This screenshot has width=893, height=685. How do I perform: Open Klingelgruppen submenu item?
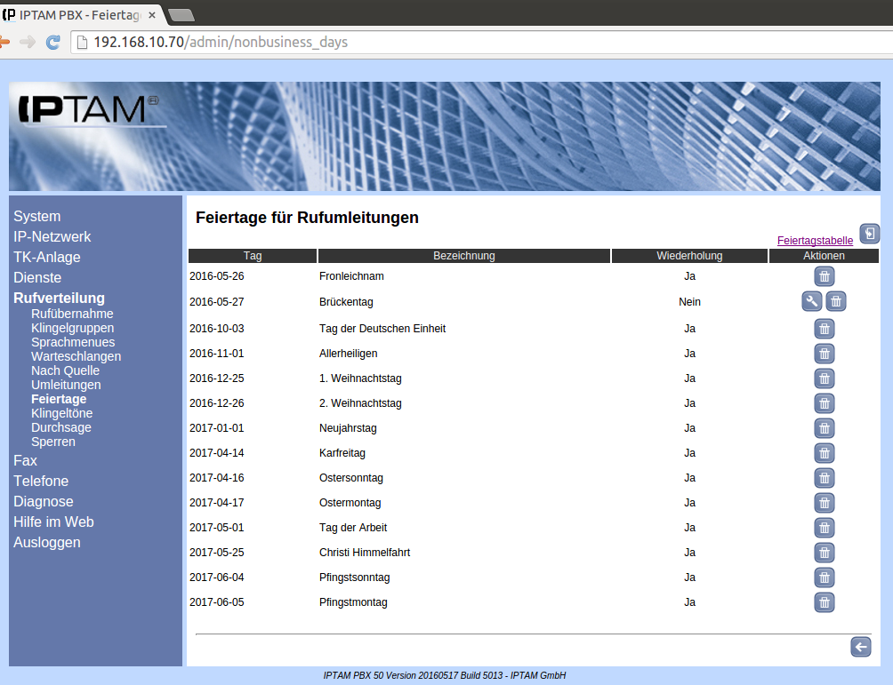pyautogui.click(x=72, y=328)
